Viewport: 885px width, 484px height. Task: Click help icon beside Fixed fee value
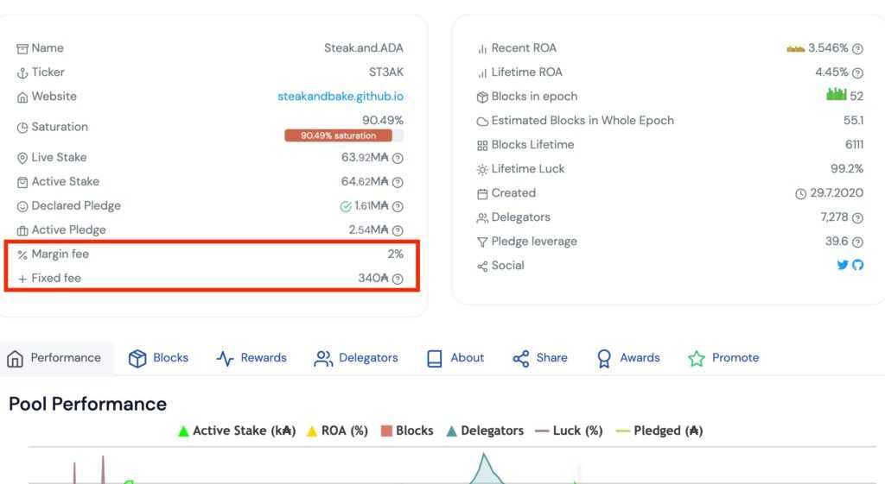coord(398,279)
